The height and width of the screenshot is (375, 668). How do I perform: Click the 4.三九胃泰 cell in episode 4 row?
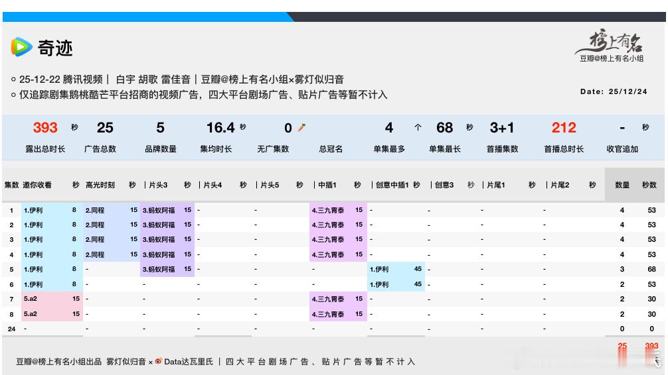(x=327, y=254)
